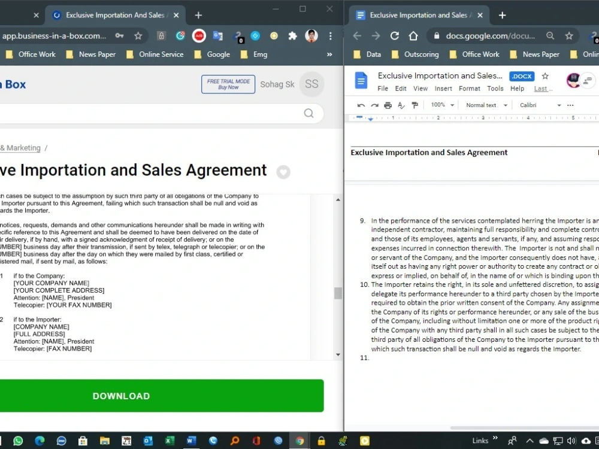Open the left Chrome three-dot menu

click(331, 36)
